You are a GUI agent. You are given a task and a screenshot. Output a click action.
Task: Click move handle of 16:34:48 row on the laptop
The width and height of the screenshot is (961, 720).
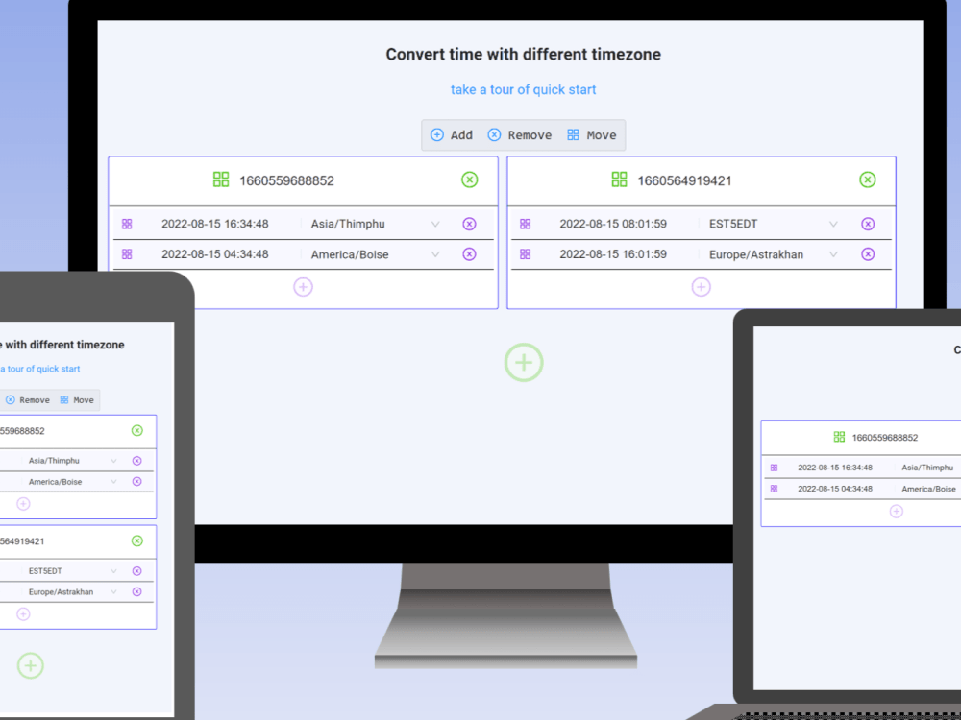(x=774, y=468)
